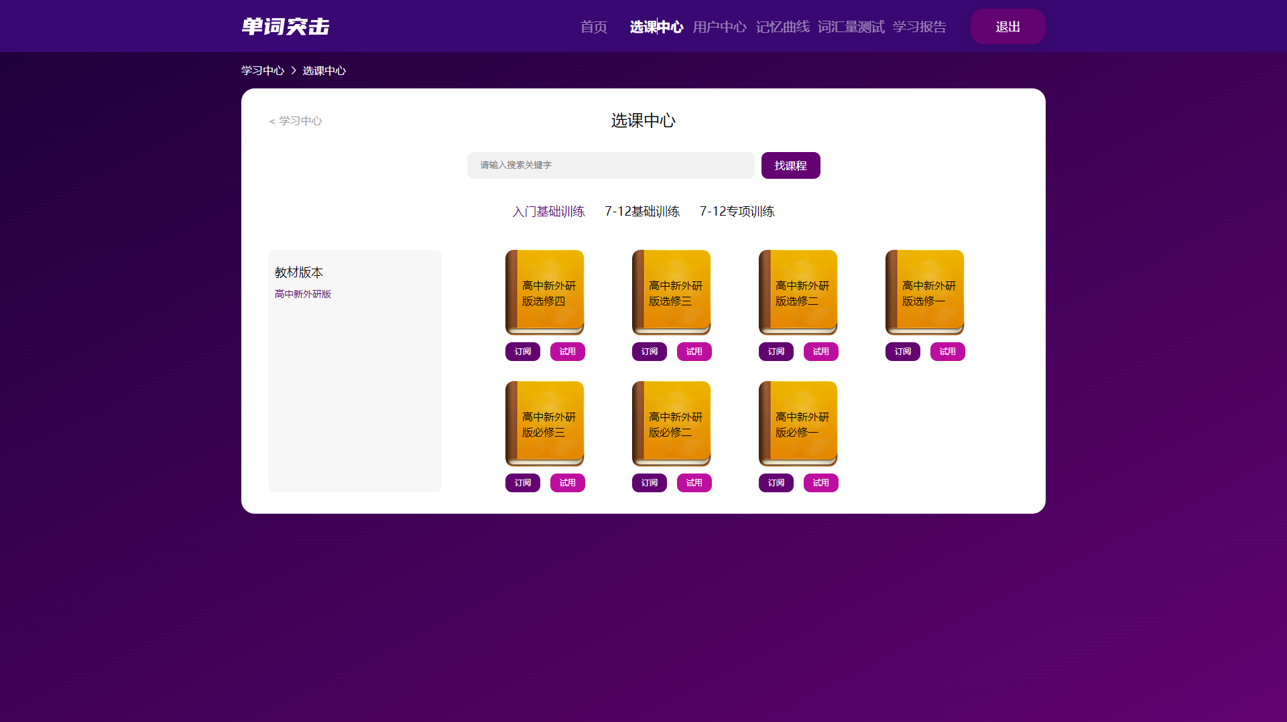Go to 记忆曲线 in the navigation bar
Viewport: 1287px width, 722px height.
pos(782,27)
